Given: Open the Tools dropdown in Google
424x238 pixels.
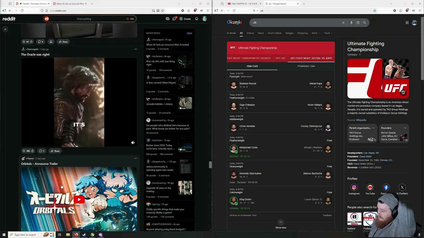Looking at the screenshot, I should 328,33.
